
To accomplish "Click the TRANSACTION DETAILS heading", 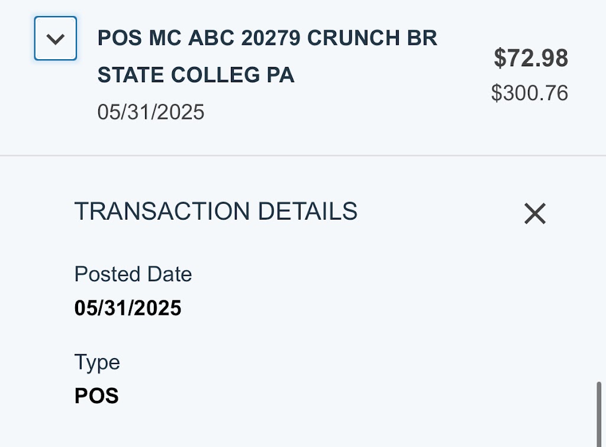I will (215, 211).
